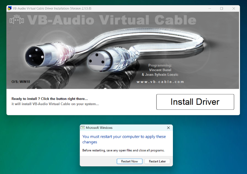Minimize the VB-Audio installer window
247x174 pixels.
coord(210,8)
